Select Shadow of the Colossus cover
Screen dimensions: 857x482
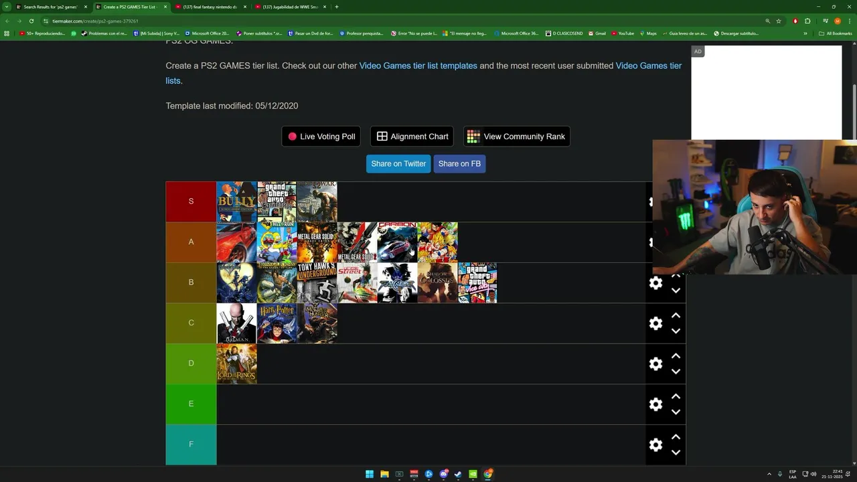tap(437, 283)
